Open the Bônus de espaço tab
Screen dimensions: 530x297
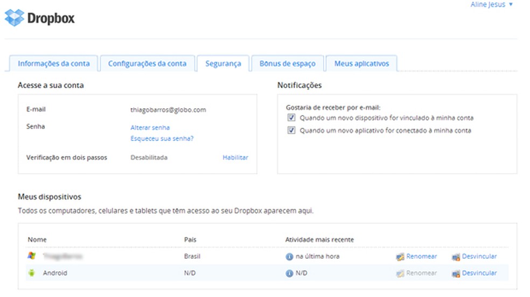(x=287, y=63)
